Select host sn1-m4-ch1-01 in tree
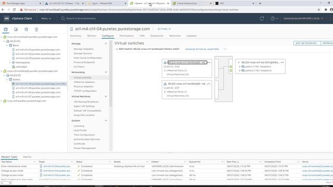Image resolution: width=333 pixels, height=187 pixels. click(x=37, y=50)
